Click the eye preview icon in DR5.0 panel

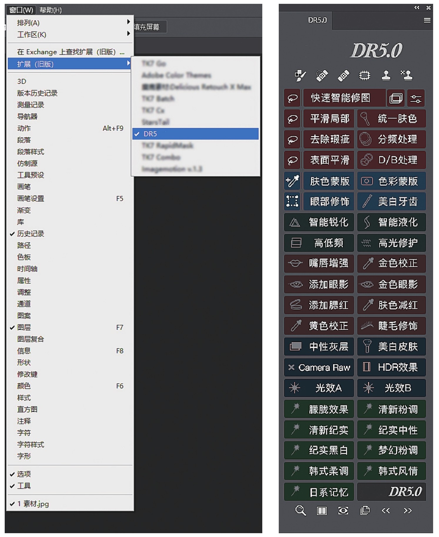[343, 511]
